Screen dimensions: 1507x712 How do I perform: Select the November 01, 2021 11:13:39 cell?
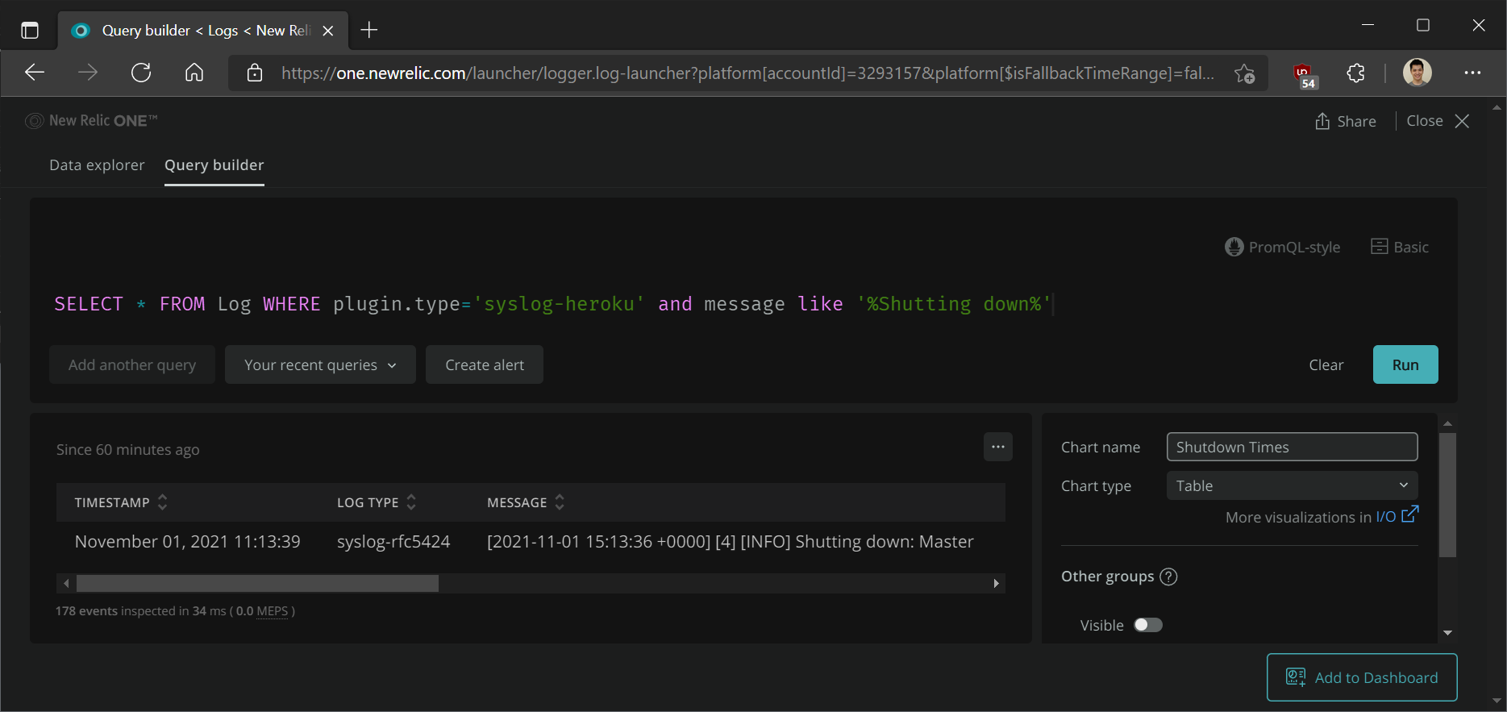click(187, 542)
